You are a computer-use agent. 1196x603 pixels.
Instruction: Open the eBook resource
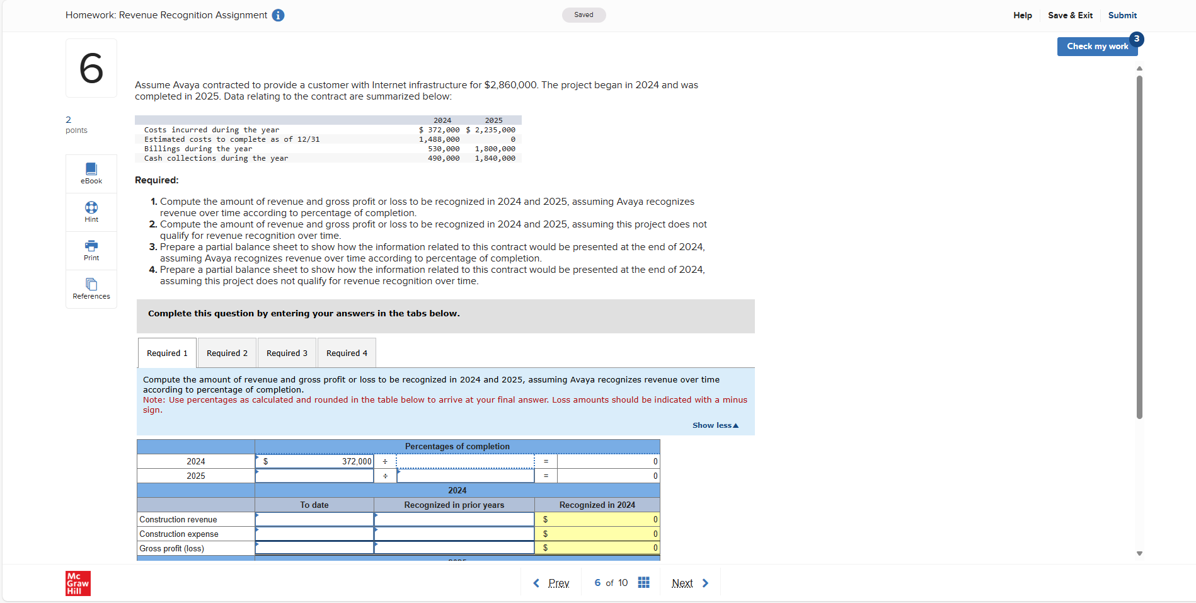coord(91,173)
